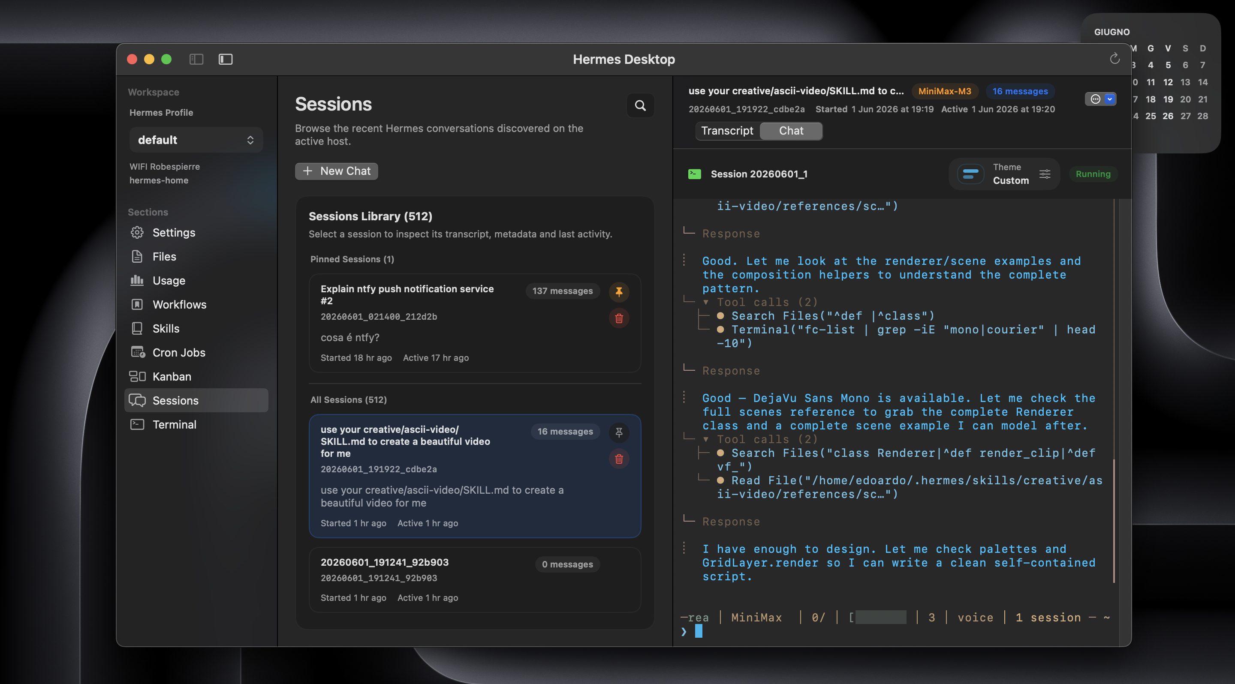Viewport: 1235px width, 684px height.
Task: Select day 26 in calendar widget
Action: pos(1168,116)
